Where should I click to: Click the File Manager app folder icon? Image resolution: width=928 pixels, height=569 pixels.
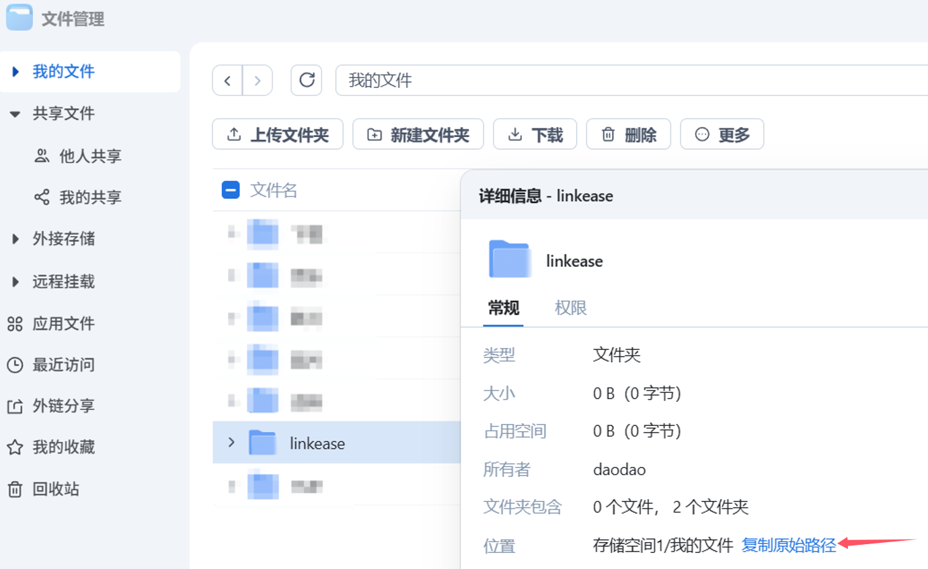19,17
